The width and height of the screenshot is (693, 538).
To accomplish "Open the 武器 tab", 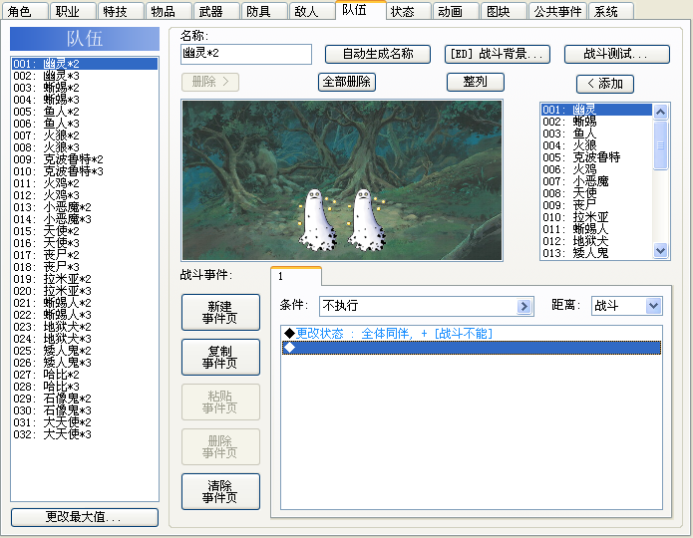I will click(216, 11).
